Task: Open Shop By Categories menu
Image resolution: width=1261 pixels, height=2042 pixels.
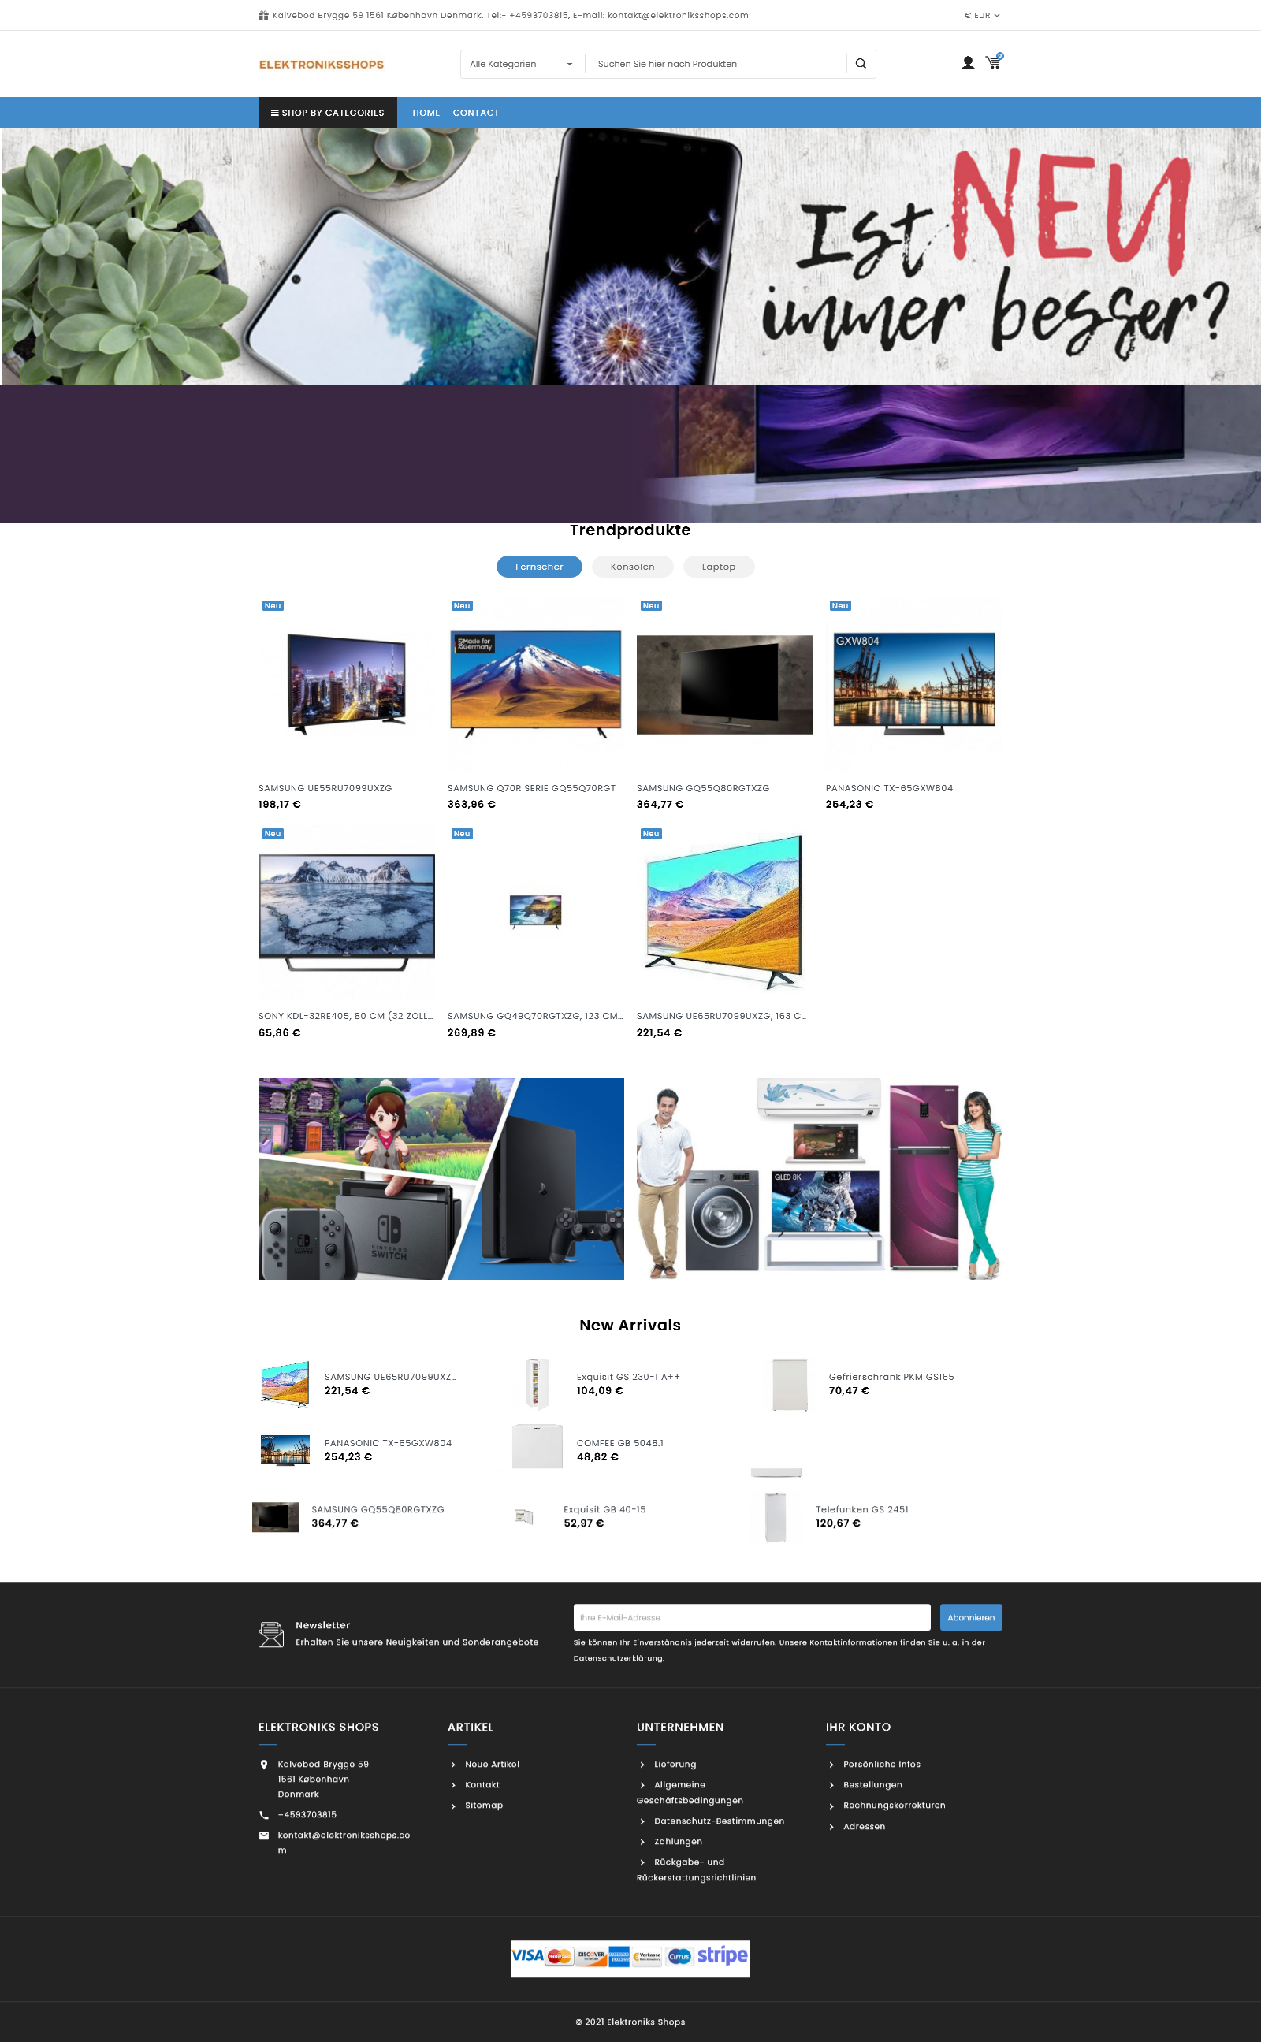Action: pos(328,113)
